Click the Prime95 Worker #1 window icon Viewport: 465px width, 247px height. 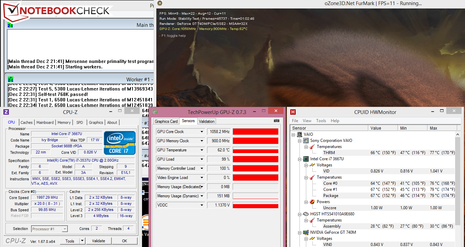[10, 80]
